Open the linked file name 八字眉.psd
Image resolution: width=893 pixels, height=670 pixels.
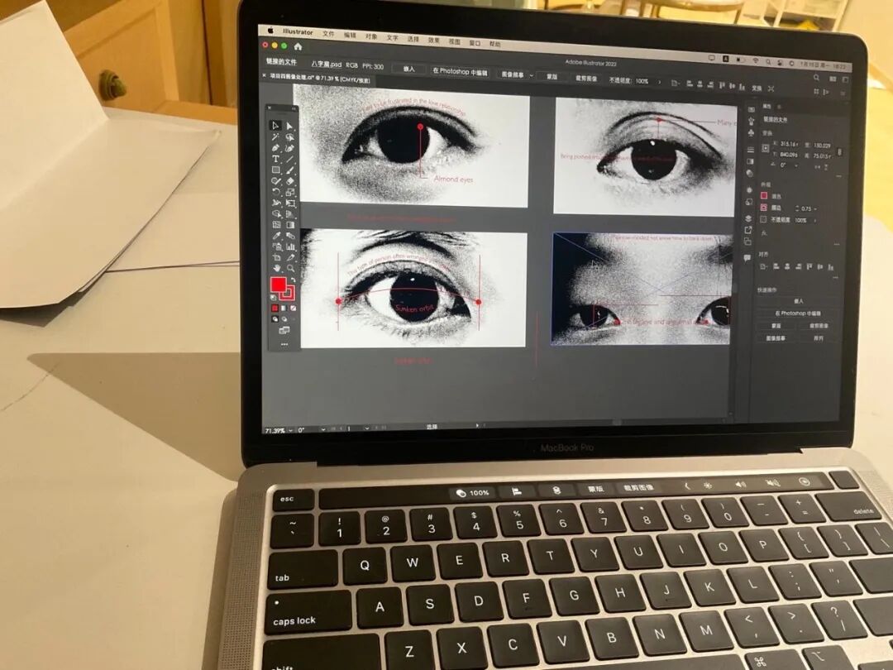(x=327, y=64)
